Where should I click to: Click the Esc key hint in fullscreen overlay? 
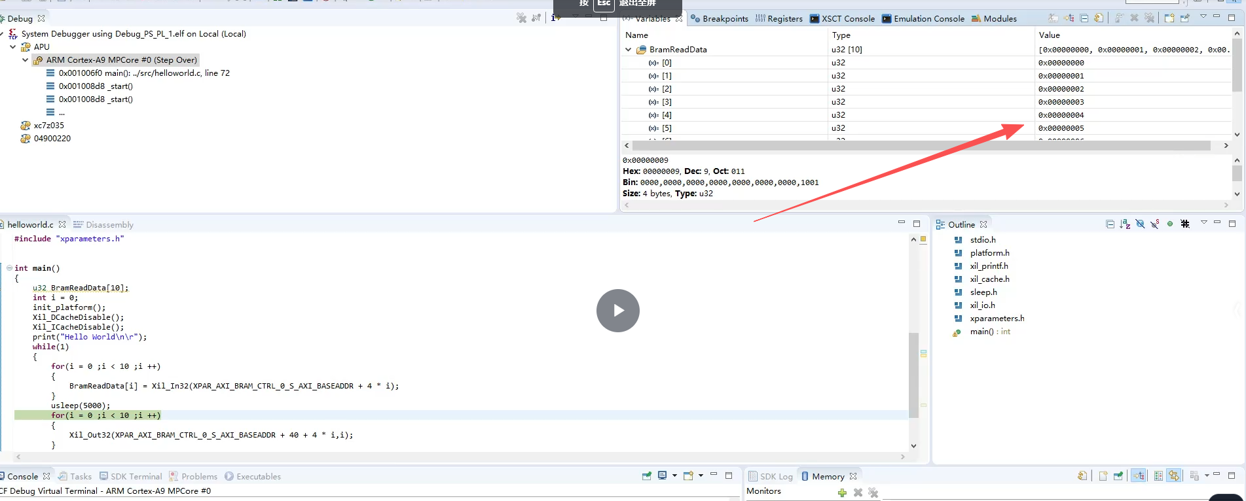coord(604,4)
